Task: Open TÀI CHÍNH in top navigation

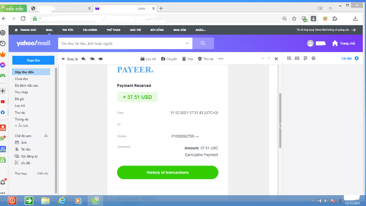Action: (x=90, y=30)
